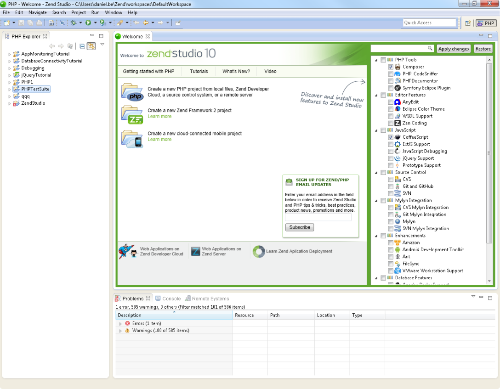Viewport: 500px width, 389px height.
Task: Click the Zend Developer Cloud superhero icon
Action: pos(128,251)
